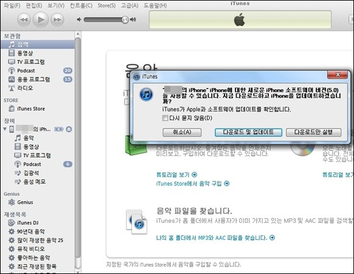This screenshot has width=354, height=274.
Task: Open the 파일(F) menu
Action: pos(12,5)
